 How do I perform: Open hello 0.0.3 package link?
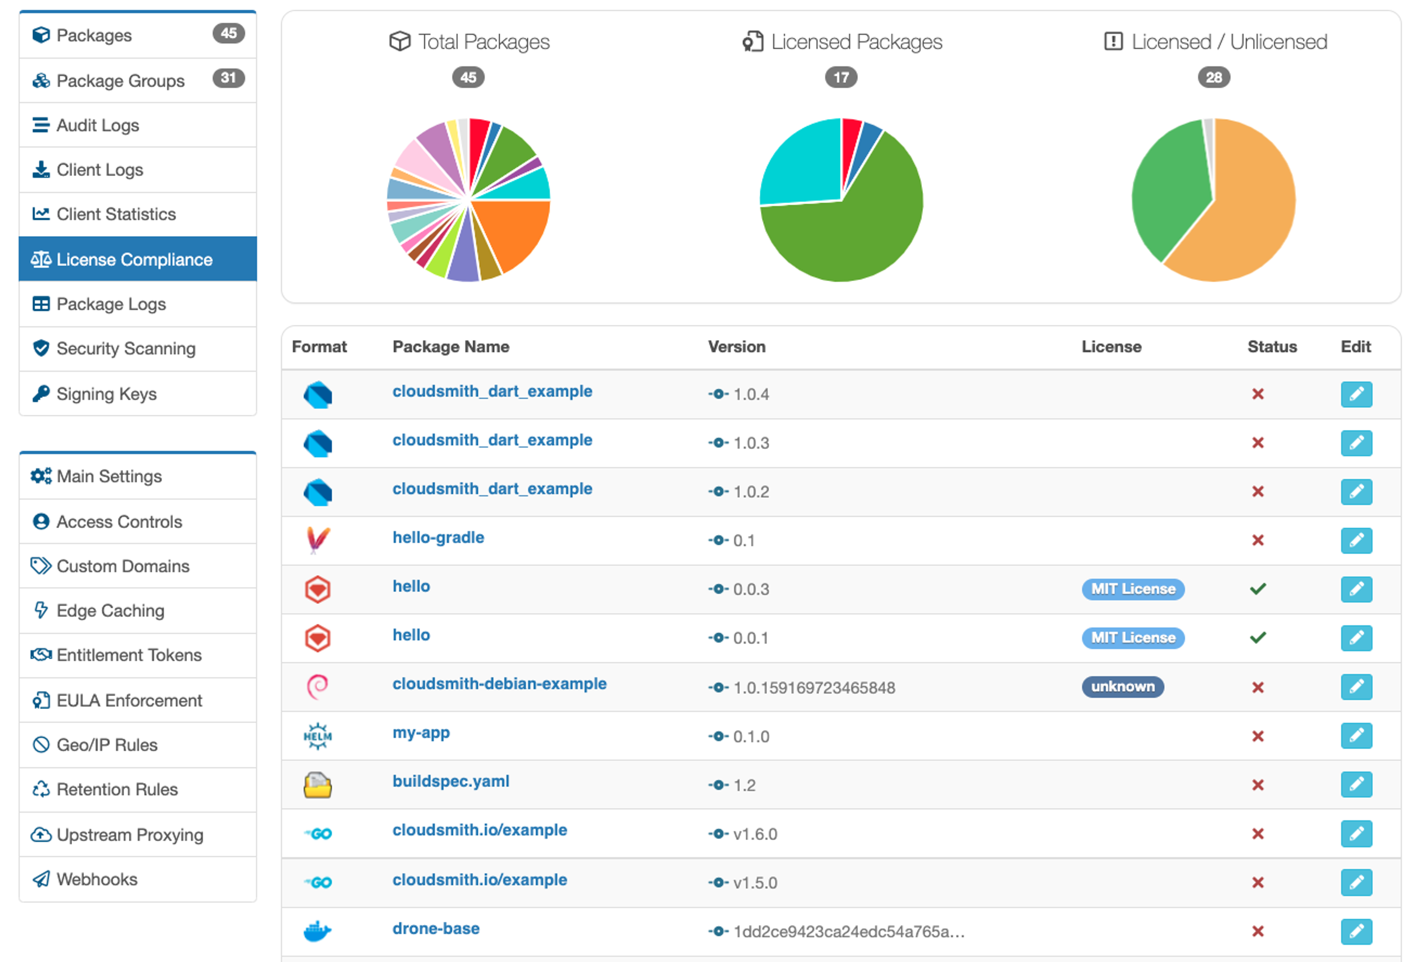(x=411, y=586)
